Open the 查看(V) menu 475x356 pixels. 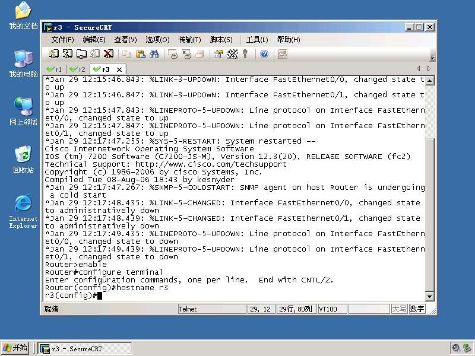click(125, 40)
